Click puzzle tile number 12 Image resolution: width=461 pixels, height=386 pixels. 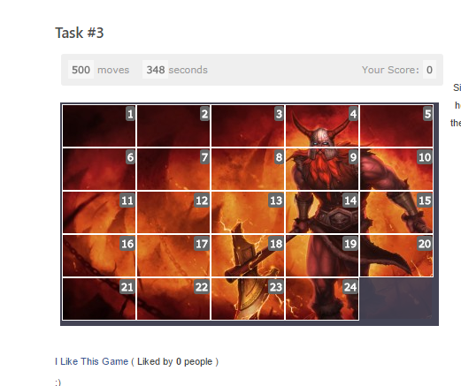click(x=173, y=212)
